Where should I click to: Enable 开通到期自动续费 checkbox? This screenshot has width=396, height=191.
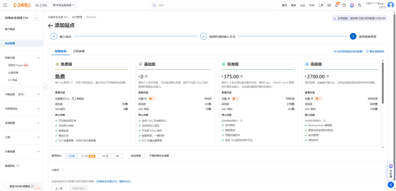(x=146, y=156)
